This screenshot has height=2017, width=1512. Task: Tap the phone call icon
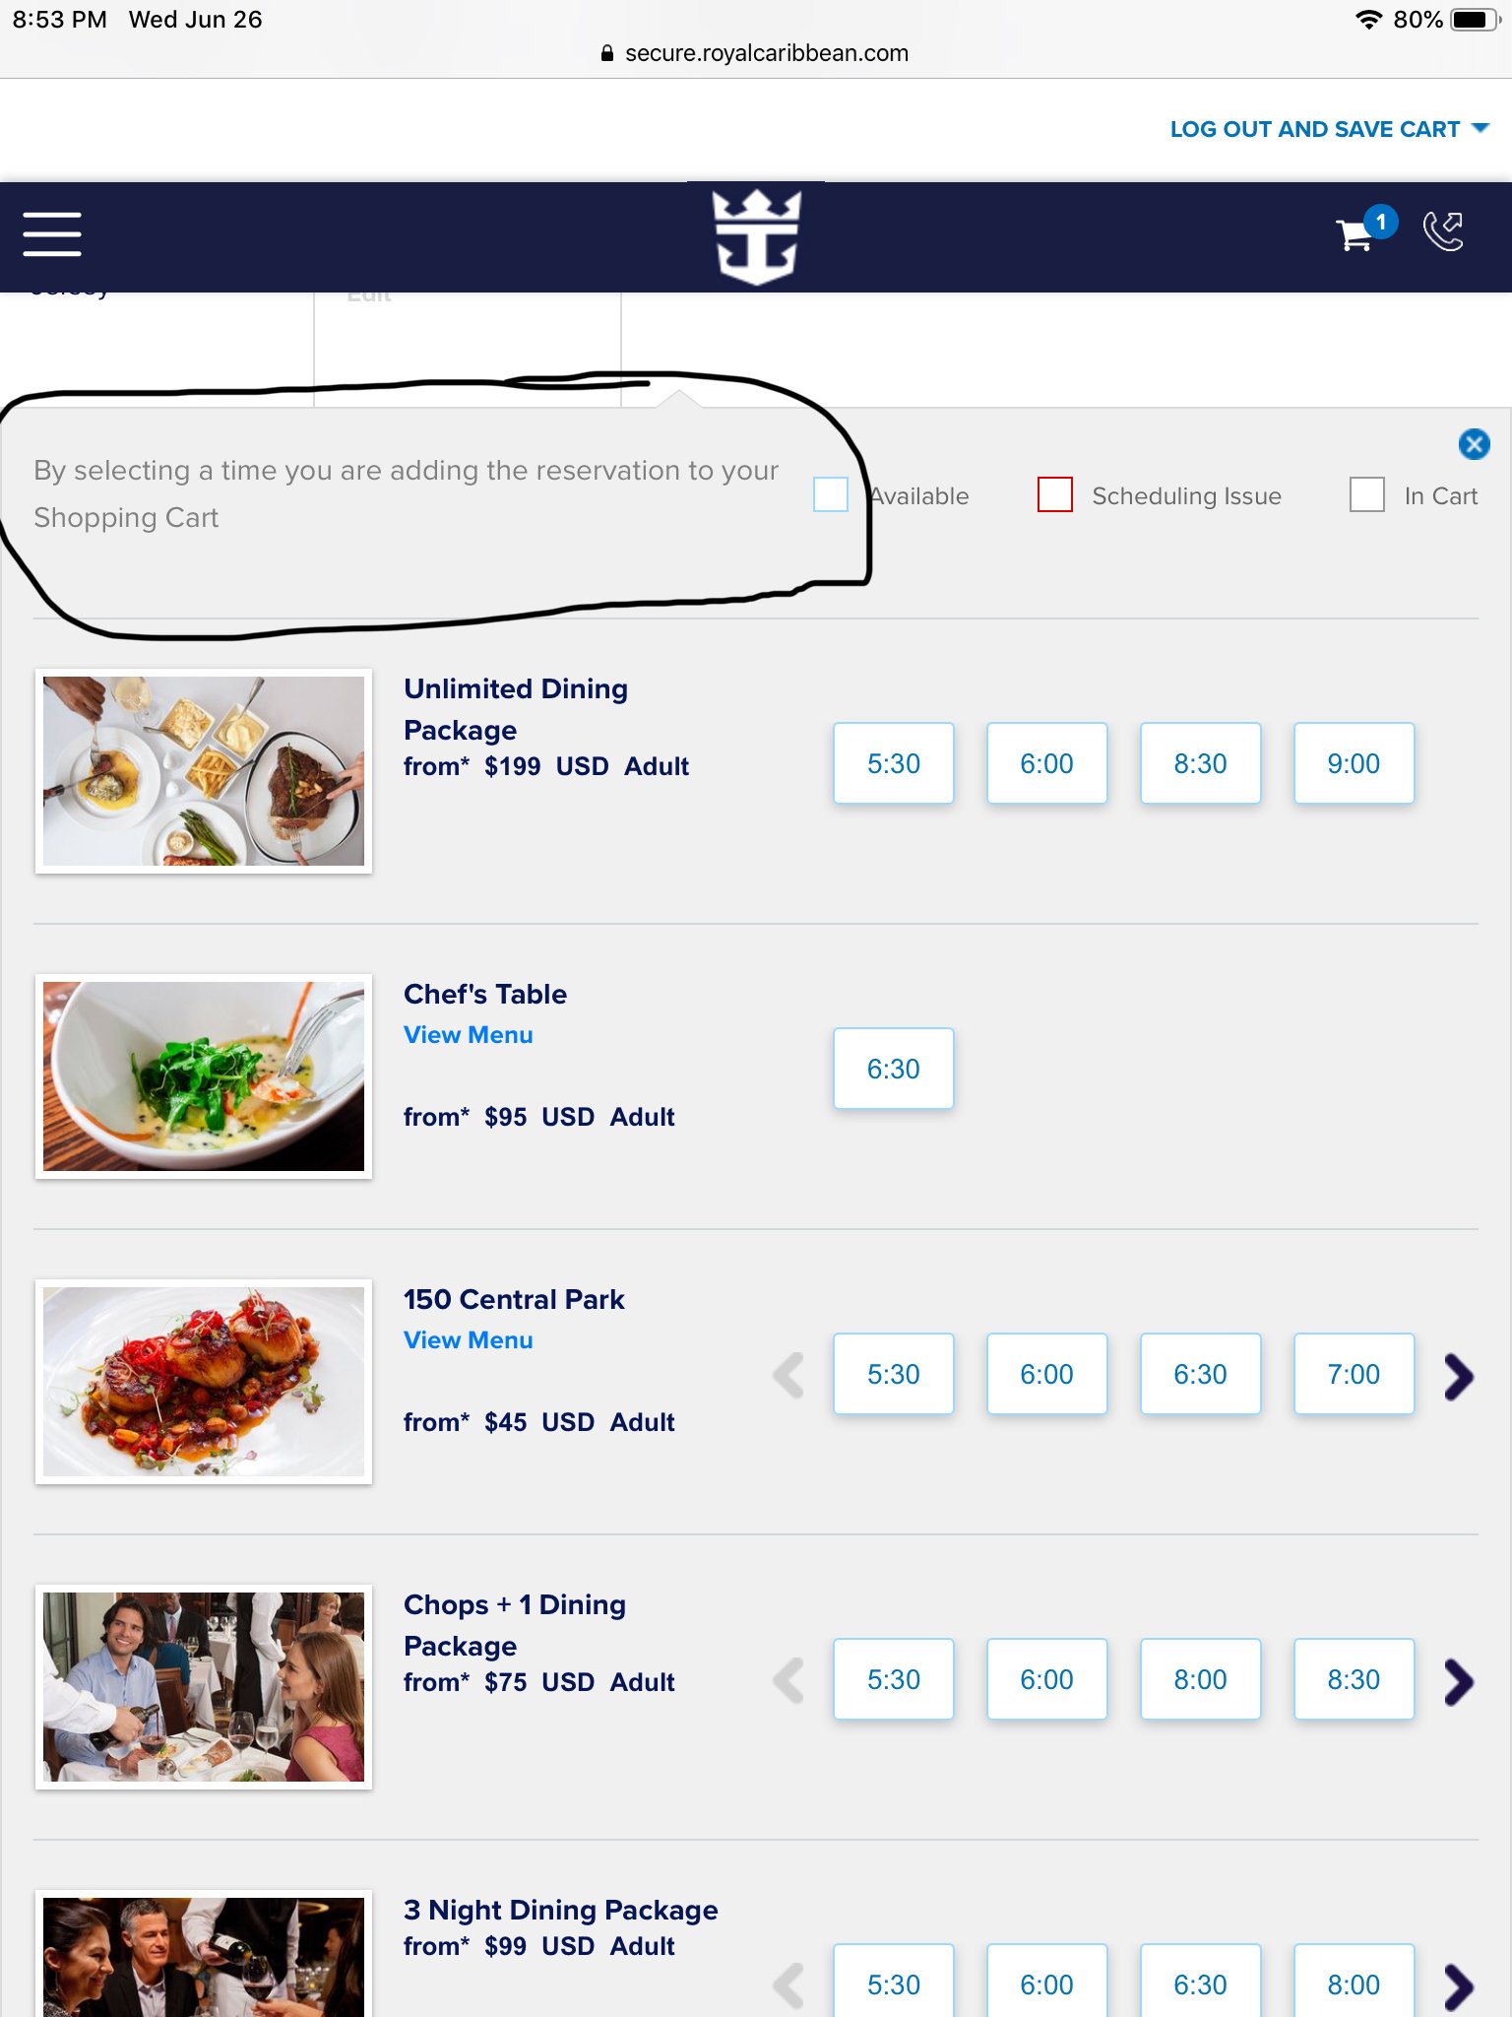[1444, 232]
